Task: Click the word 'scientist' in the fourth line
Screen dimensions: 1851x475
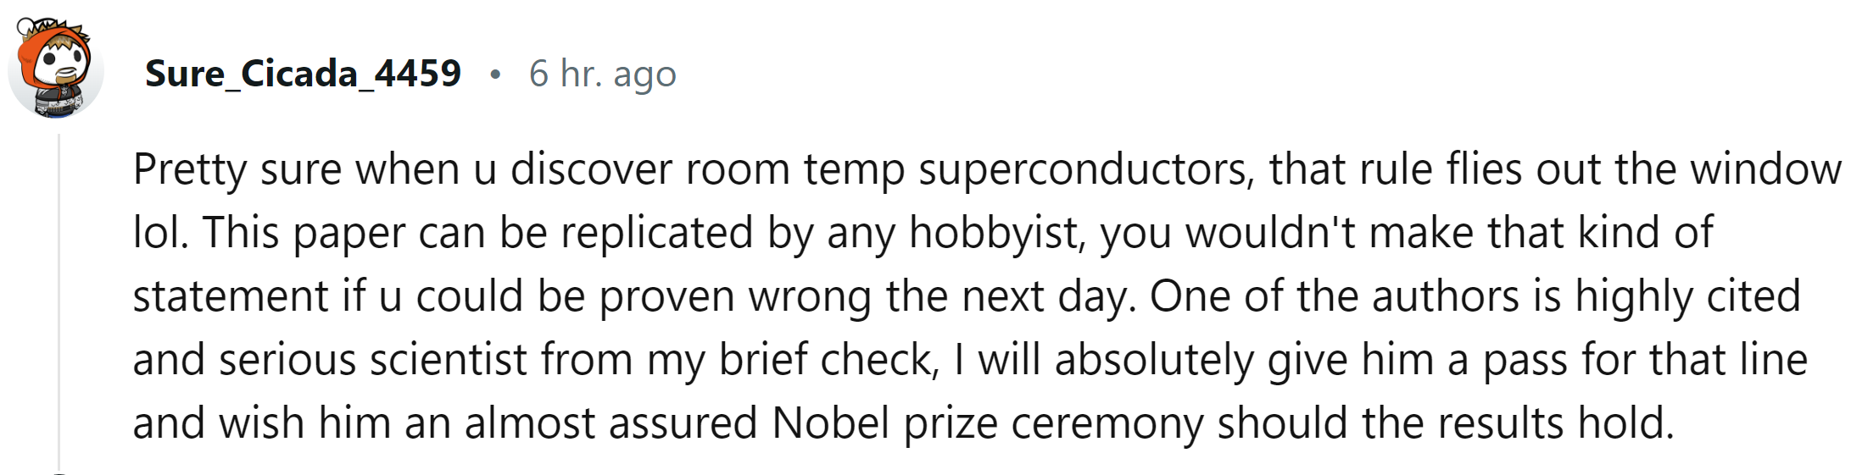Action: point(448,361)
